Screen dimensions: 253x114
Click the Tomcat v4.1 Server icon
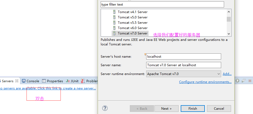click(x=114, y=12)
